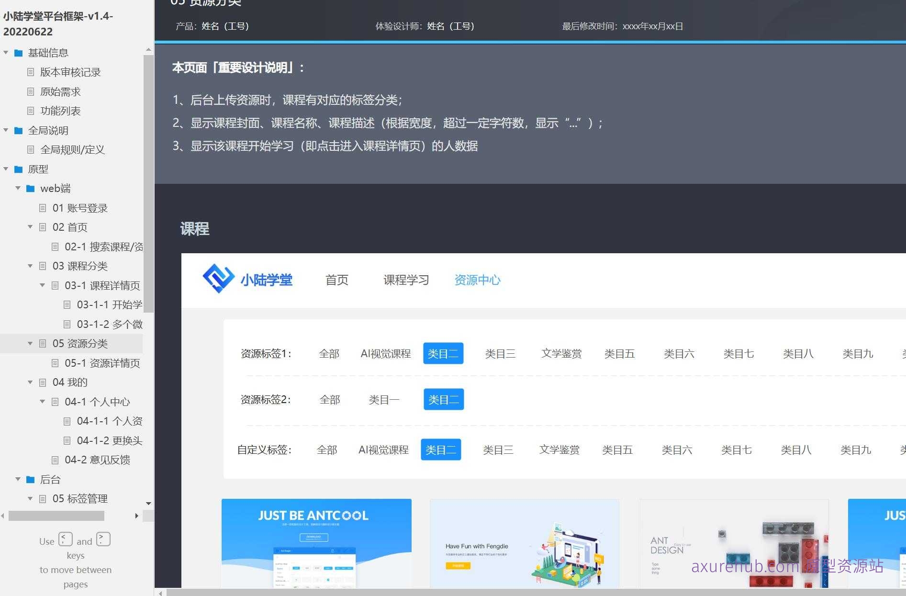The height and width of the screenshot is (596, 906).
Task: Click the folder icon beside 基础信息
Action: tap(18, 53)
